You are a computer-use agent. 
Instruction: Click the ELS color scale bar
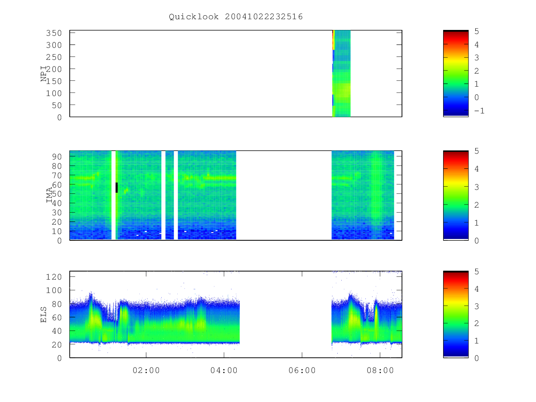pos(456,314)
